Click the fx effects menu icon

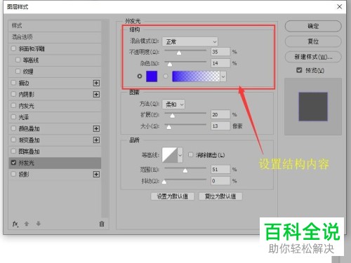(x=15, y=224)
